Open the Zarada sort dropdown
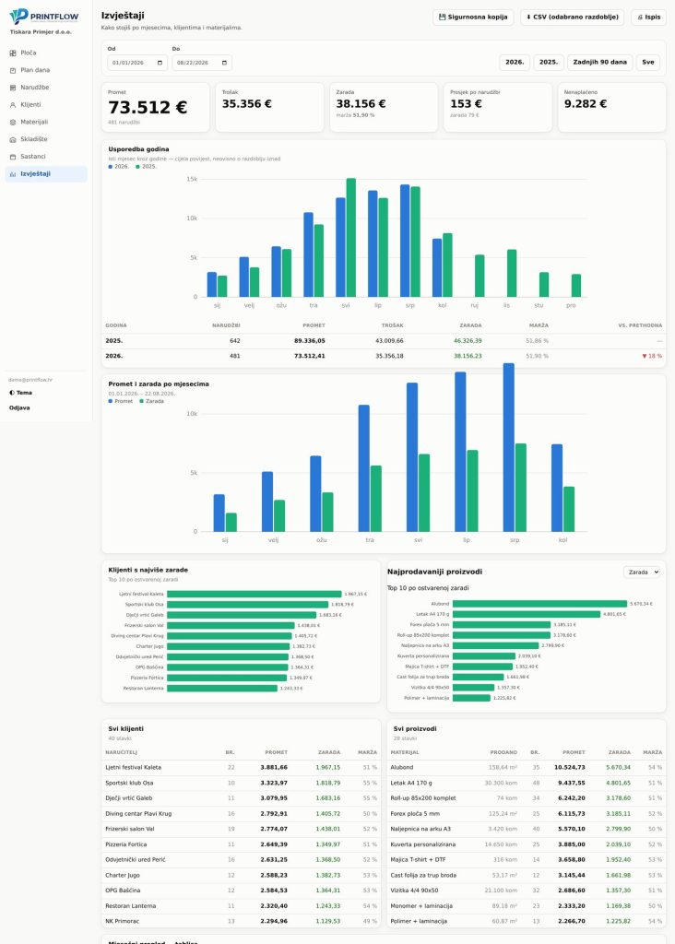Viewport: 675px width, 944px height. (x=642, y=572)
